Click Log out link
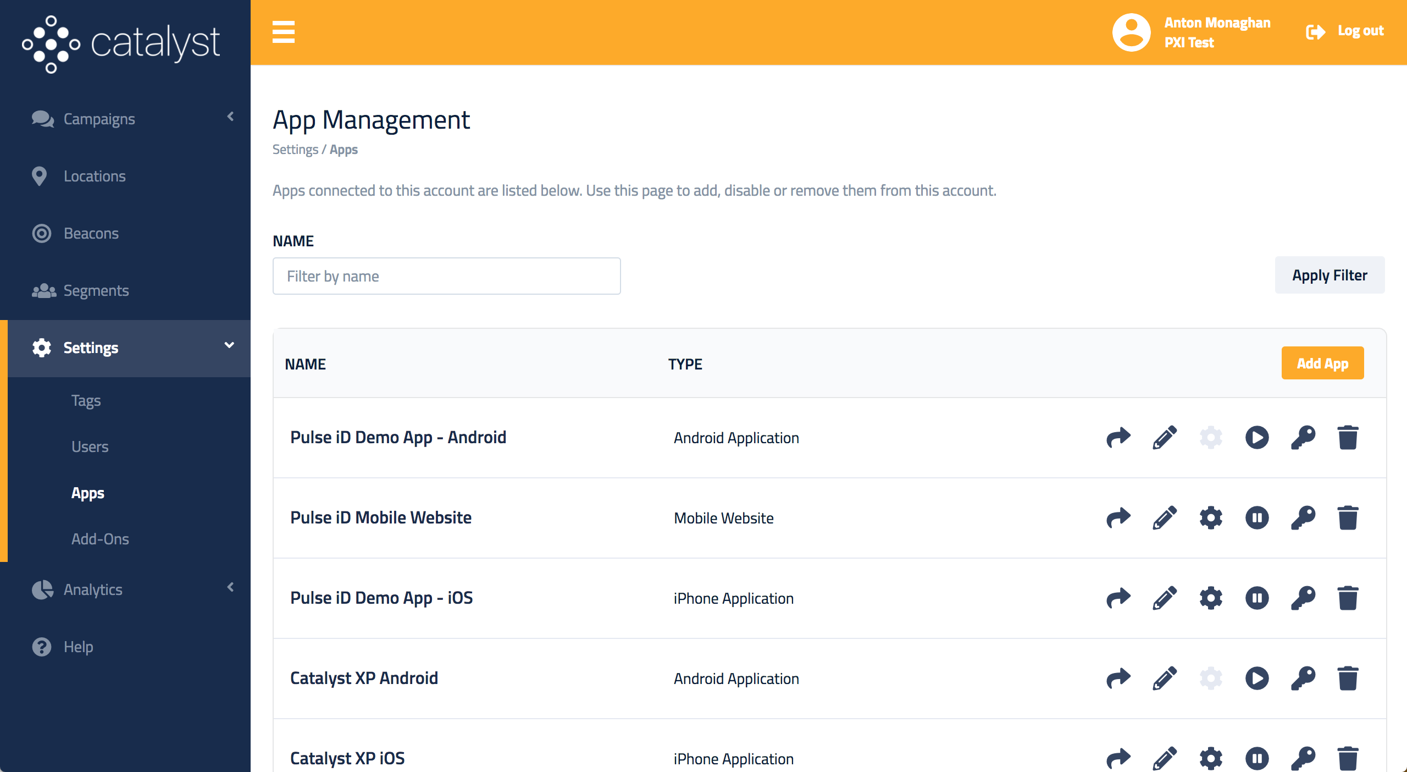This screenshot has height=772, width=1407. tap(1360, 31)
